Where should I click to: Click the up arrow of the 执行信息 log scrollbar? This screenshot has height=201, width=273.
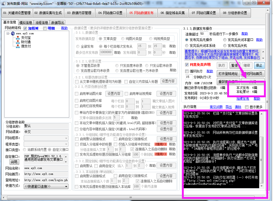[x=262, y=114]
